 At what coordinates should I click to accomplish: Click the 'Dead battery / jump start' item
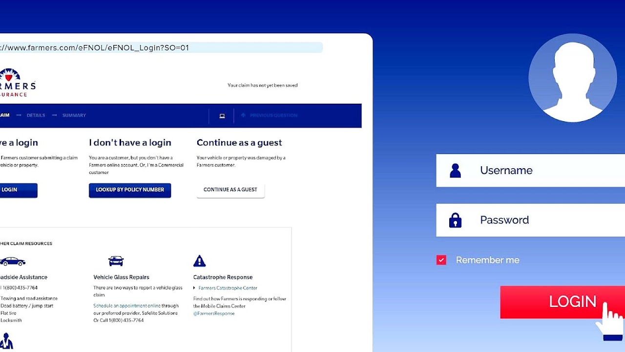(x=27, y=306)
